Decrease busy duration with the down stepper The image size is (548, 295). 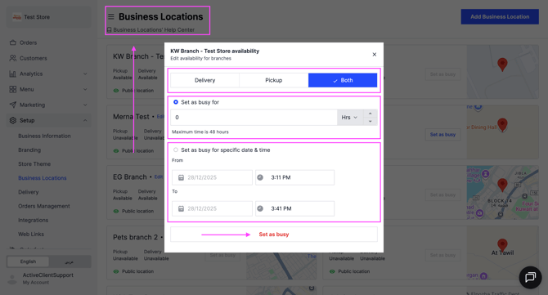[371, 122]
